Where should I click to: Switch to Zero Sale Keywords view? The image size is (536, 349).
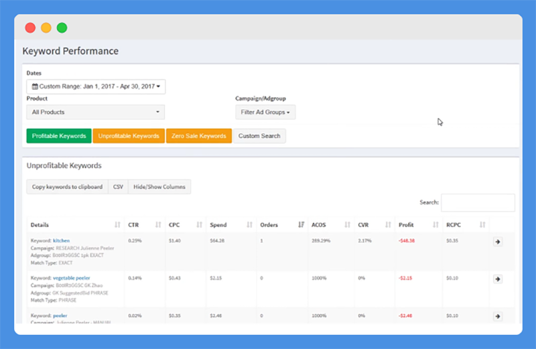click(198, 136)
